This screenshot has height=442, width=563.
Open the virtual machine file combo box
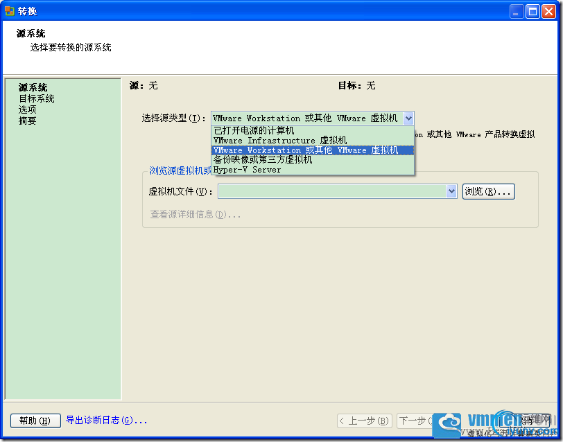click(451, 191)
